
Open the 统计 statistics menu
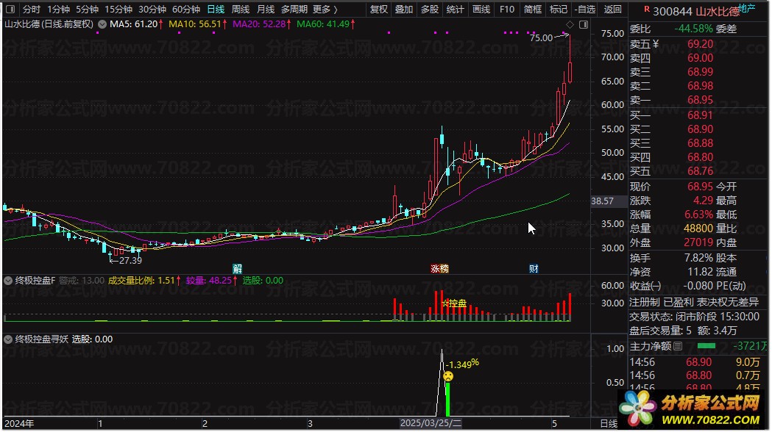coord(456,10)
